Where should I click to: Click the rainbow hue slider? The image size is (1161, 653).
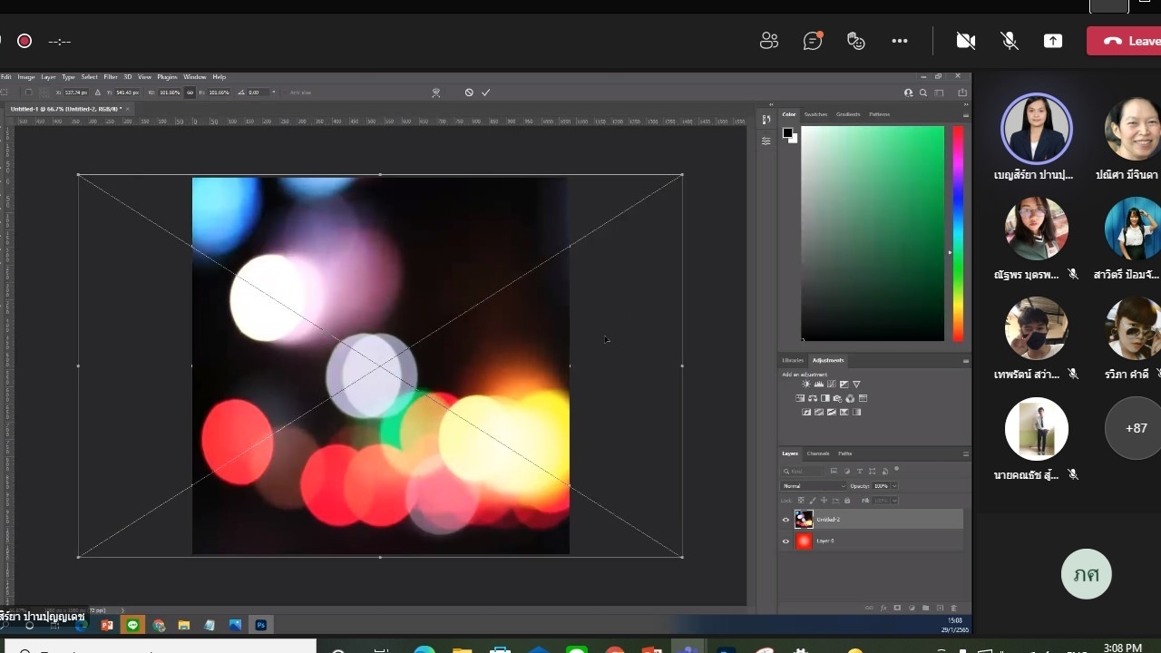point(958,233)
